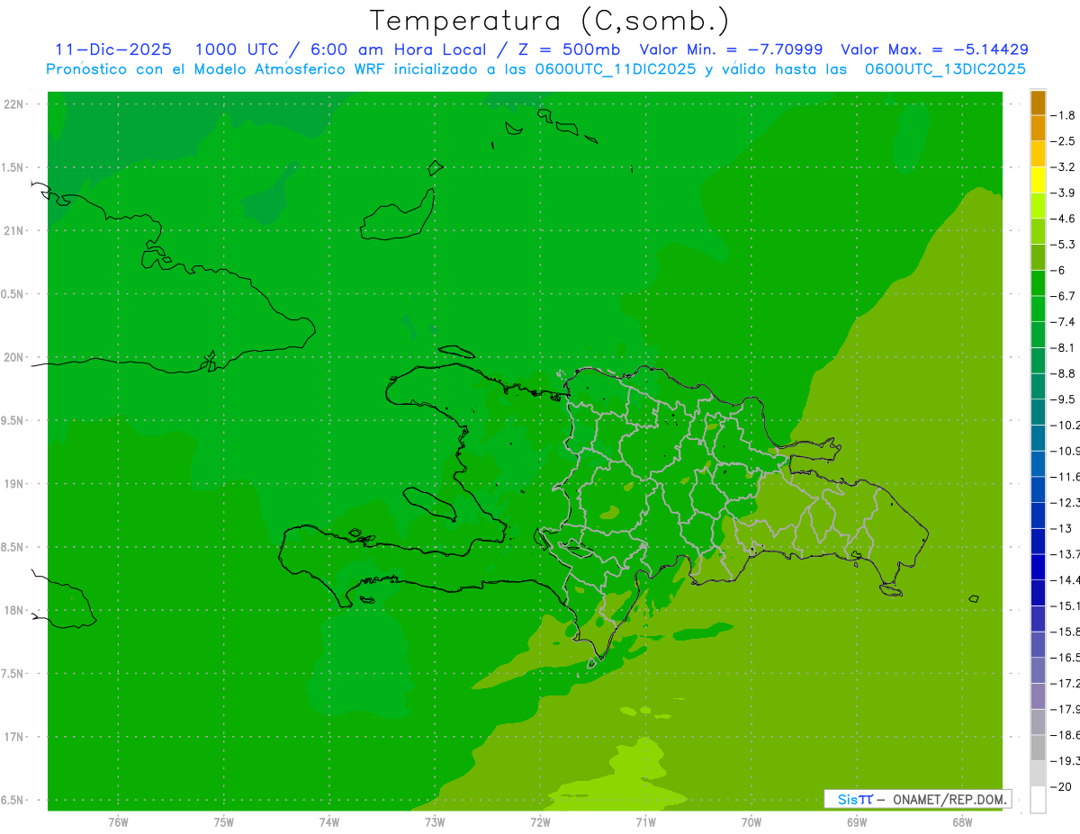1080x834 pixels.
Task: Click the '-2.5' colorbar value
Action: point(1062,141)
